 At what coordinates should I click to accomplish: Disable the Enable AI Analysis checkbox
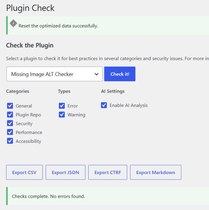pyautogui.click(x=104, y=105)
